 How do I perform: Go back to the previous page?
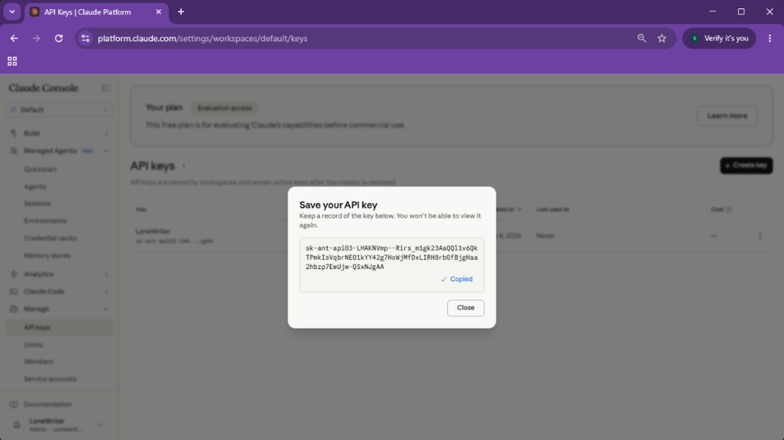click(x=14, y=38)
